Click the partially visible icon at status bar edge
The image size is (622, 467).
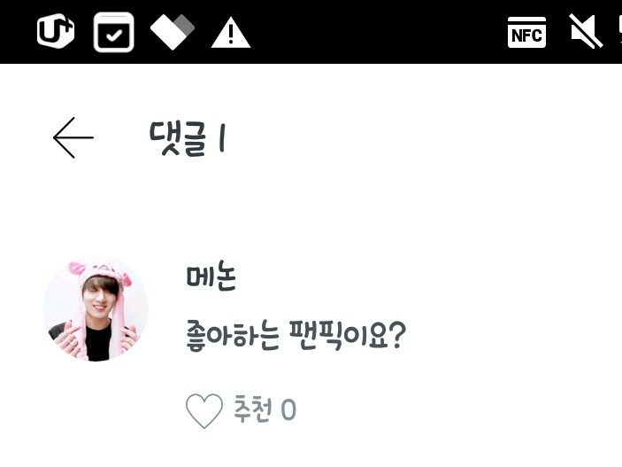tap(619, 31)
